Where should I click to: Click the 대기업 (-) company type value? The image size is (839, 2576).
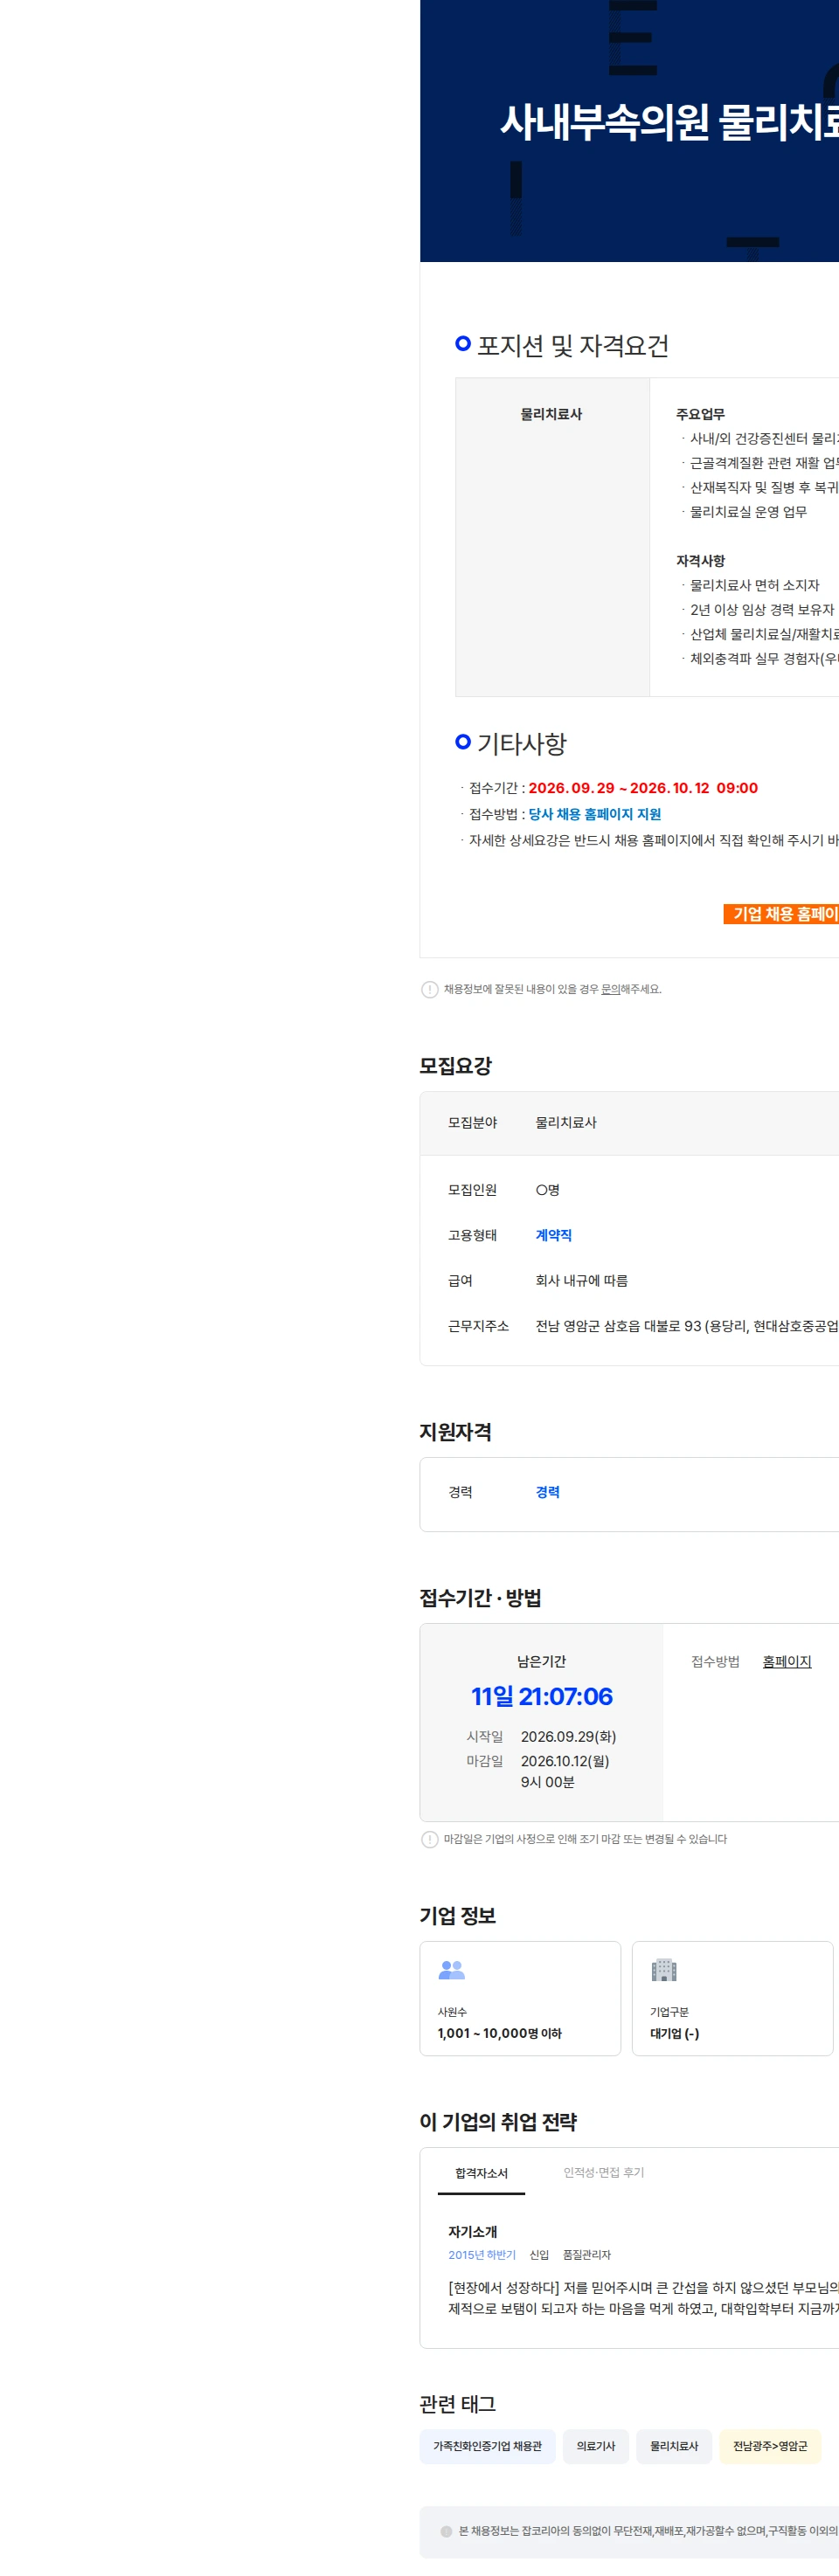click(674, 2033)
